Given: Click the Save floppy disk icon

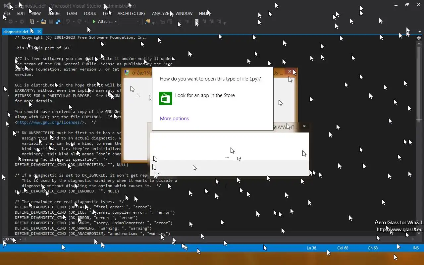Looking at the screenshot, I should point(51,22).
